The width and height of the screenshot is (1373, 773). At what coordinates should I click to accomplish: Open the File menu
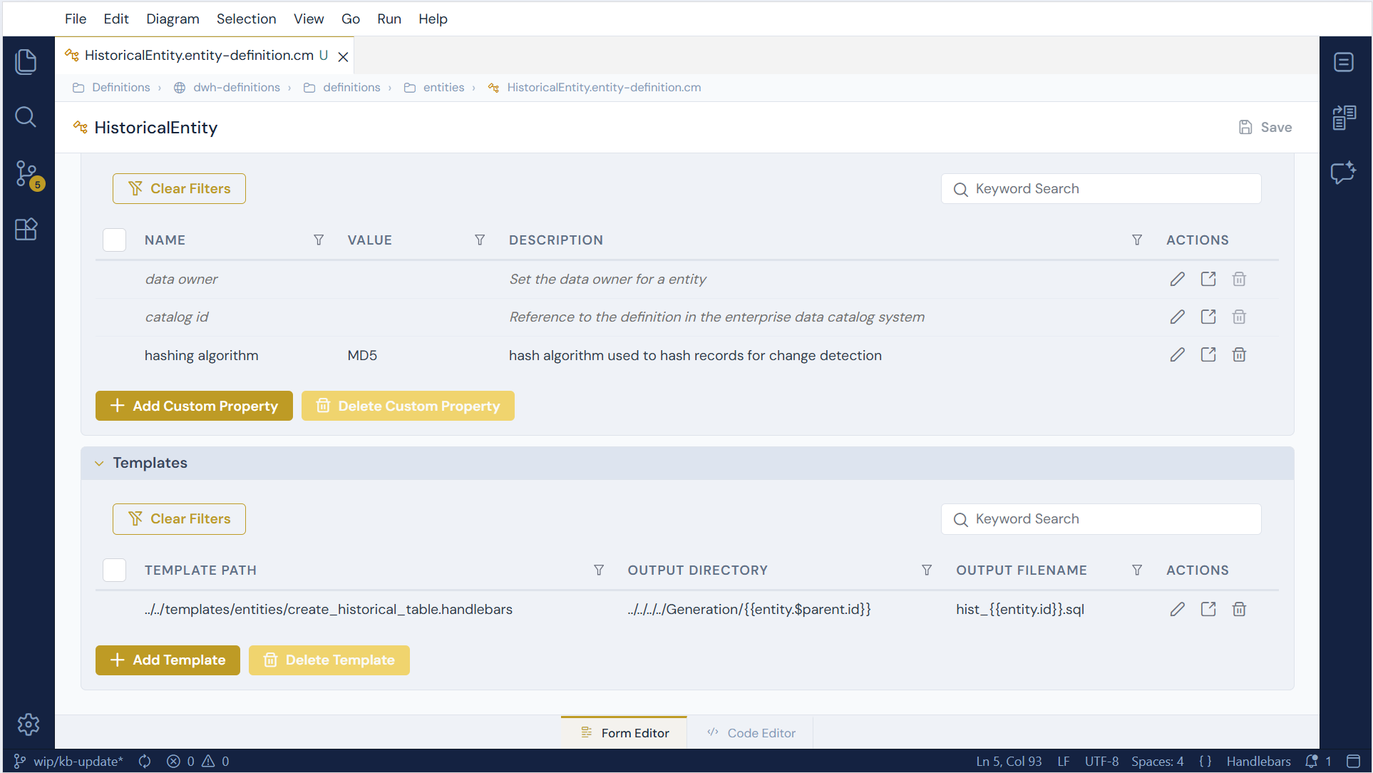[76, 19]
